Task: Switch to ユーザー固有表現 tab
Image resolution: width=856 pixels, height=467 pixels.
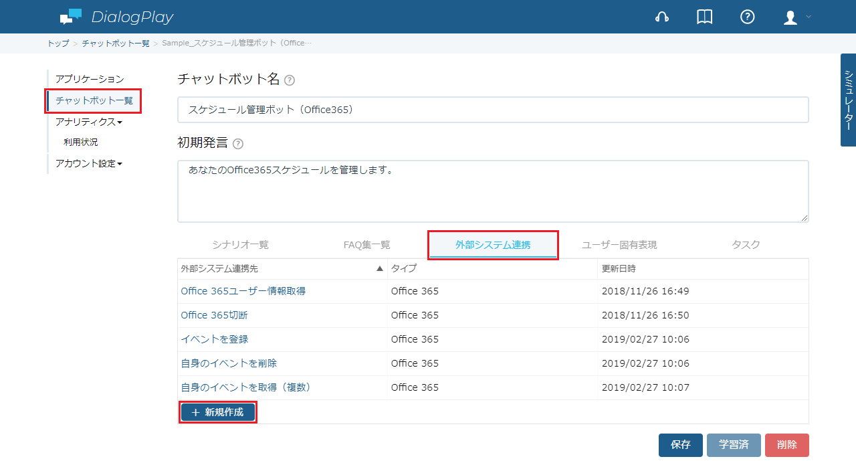Action: click(619, 245)
